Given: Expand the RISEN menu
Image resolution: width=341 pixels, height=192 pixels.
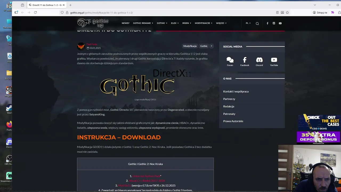Looking at the screenshot, I should tap(186, 23).
